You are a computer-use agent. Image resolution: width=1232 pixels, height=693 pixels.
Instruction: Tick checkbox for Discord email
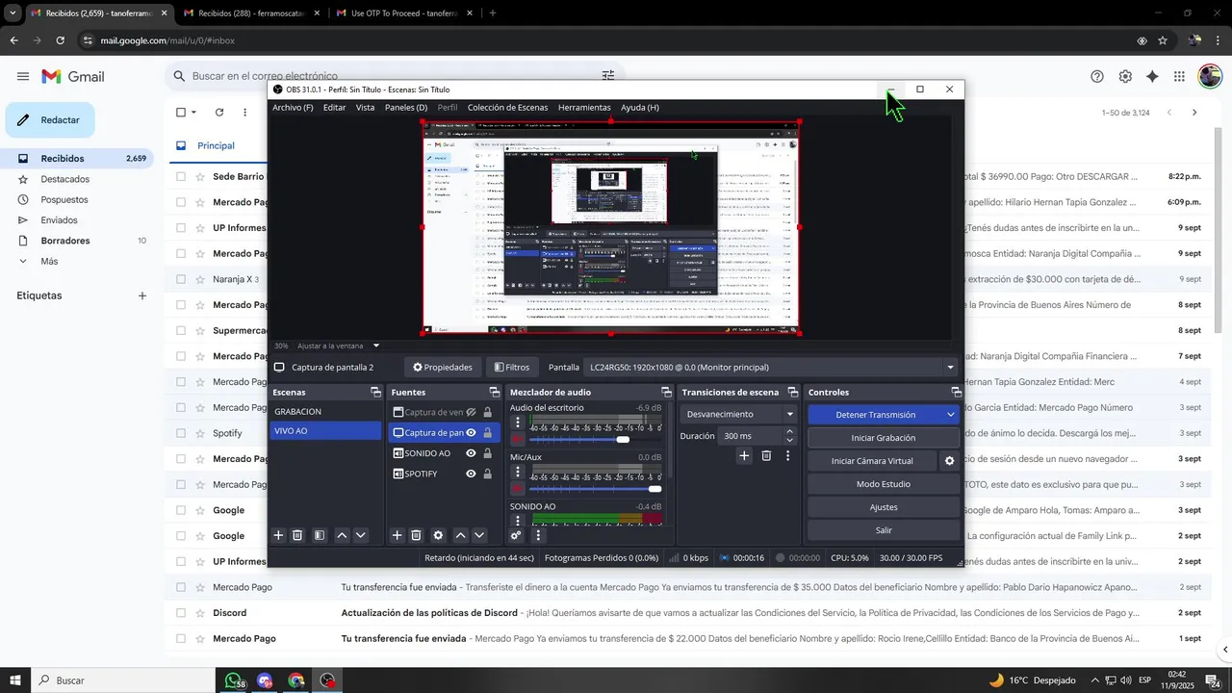(x=180, y=613)
